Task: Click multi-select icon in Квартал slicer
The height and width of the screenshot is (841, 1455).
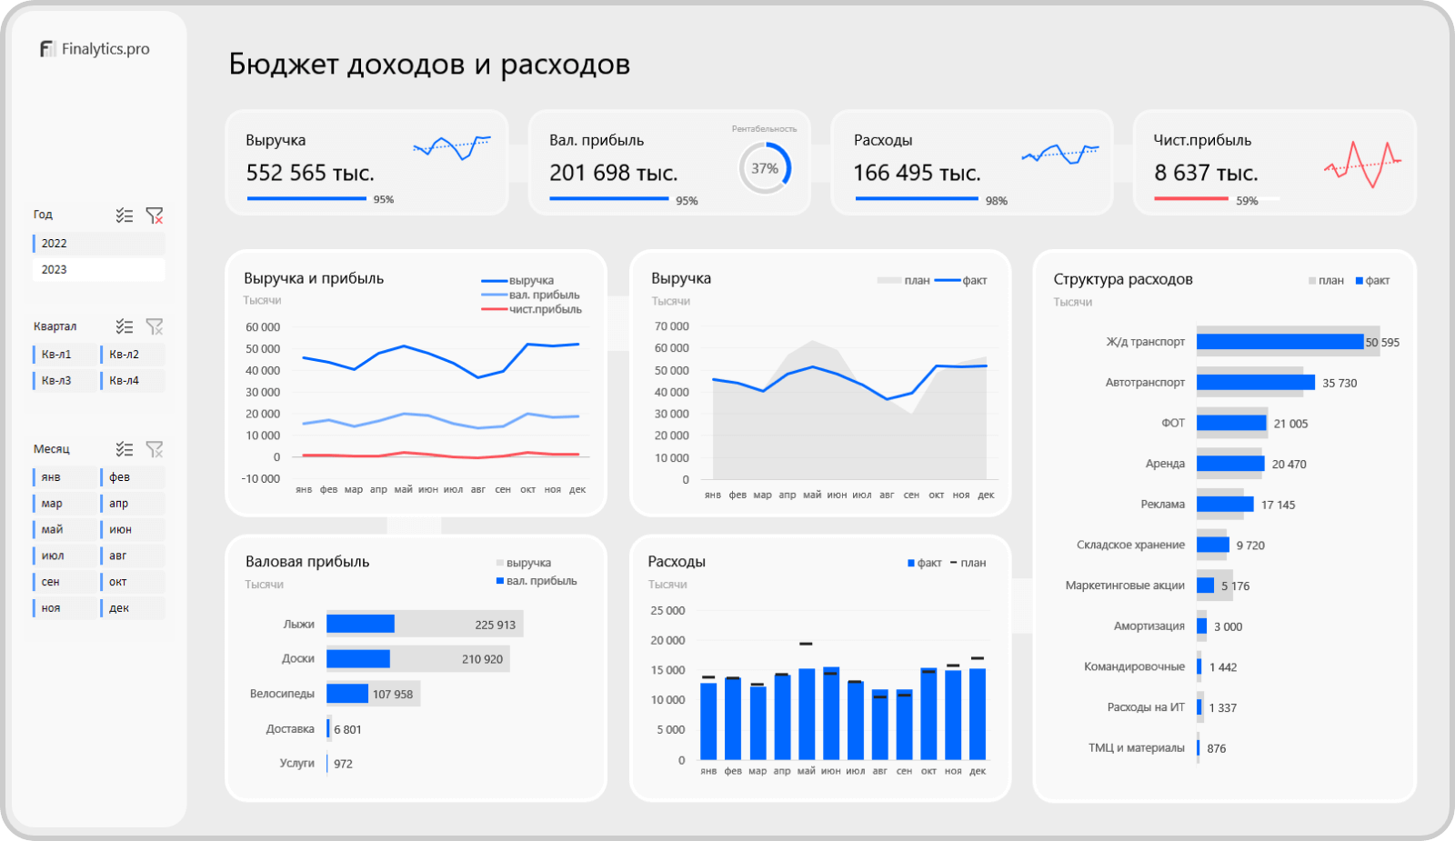Action: [x=125, y=326]
